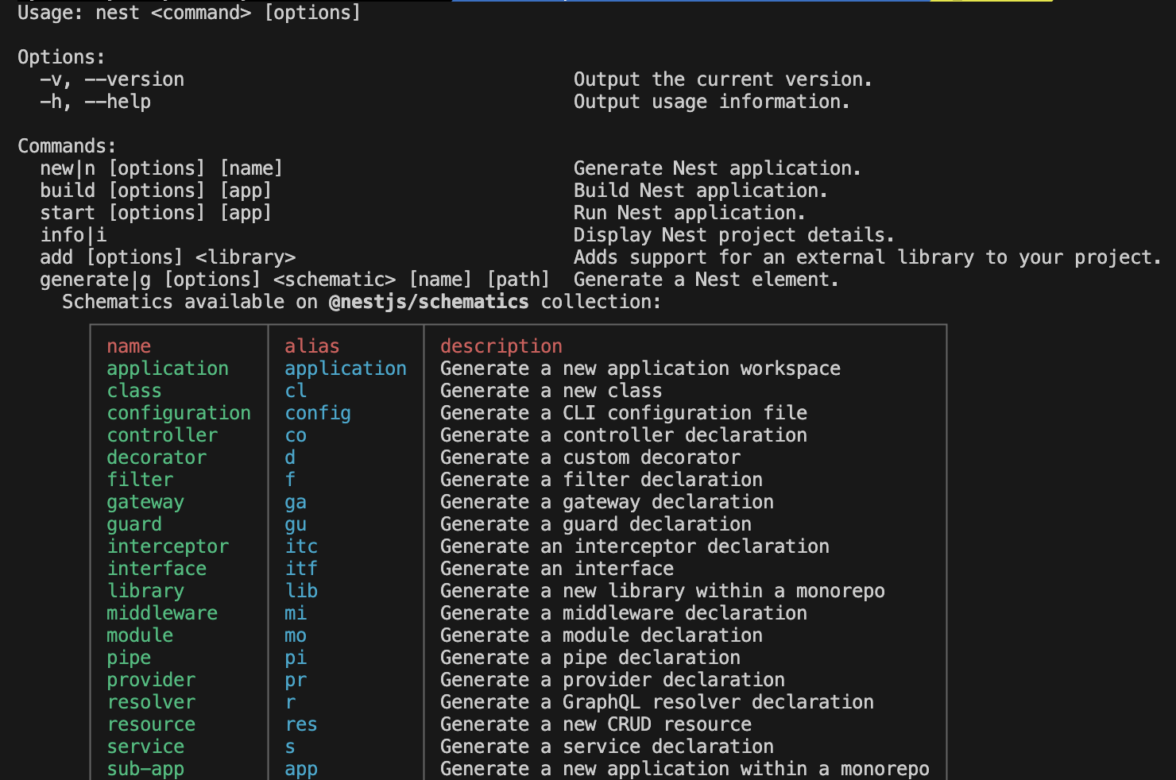Click the 'res' alias
1176x780 pixels.
click(x=301, y=724)
